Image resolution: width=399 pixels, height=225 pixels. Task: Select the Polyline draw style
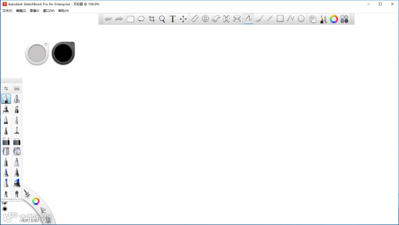pos(291,18)
